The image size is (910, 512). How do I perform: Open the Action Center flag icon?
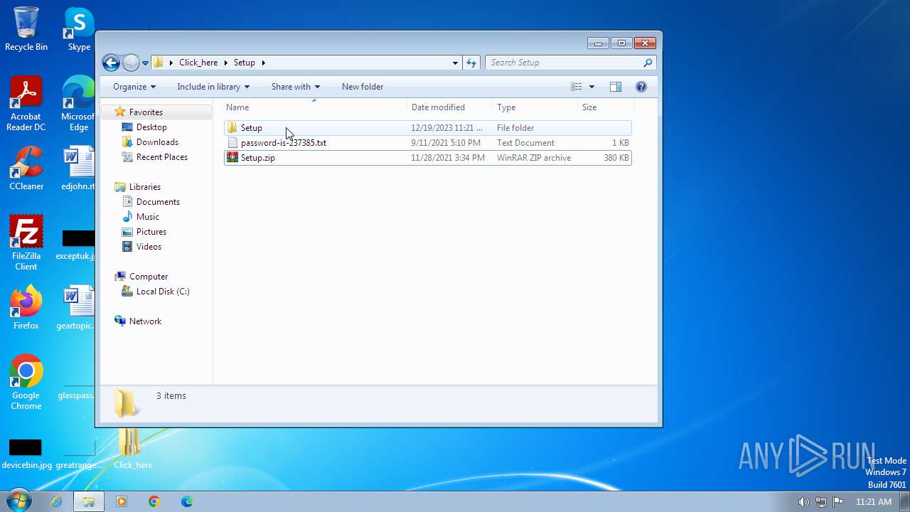pyautogui.click(x=837, y=502)
